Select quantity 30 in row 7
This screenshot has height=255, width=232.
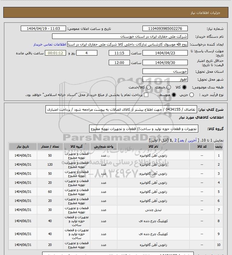point(50,210)
